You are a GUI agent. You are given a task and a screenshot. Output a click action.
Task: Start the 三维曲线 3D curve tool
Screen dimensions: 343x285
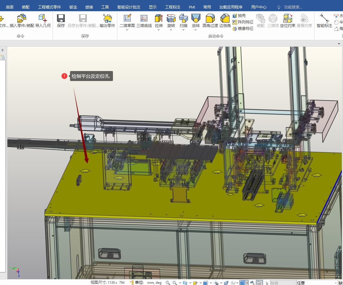tap(144, 19)
